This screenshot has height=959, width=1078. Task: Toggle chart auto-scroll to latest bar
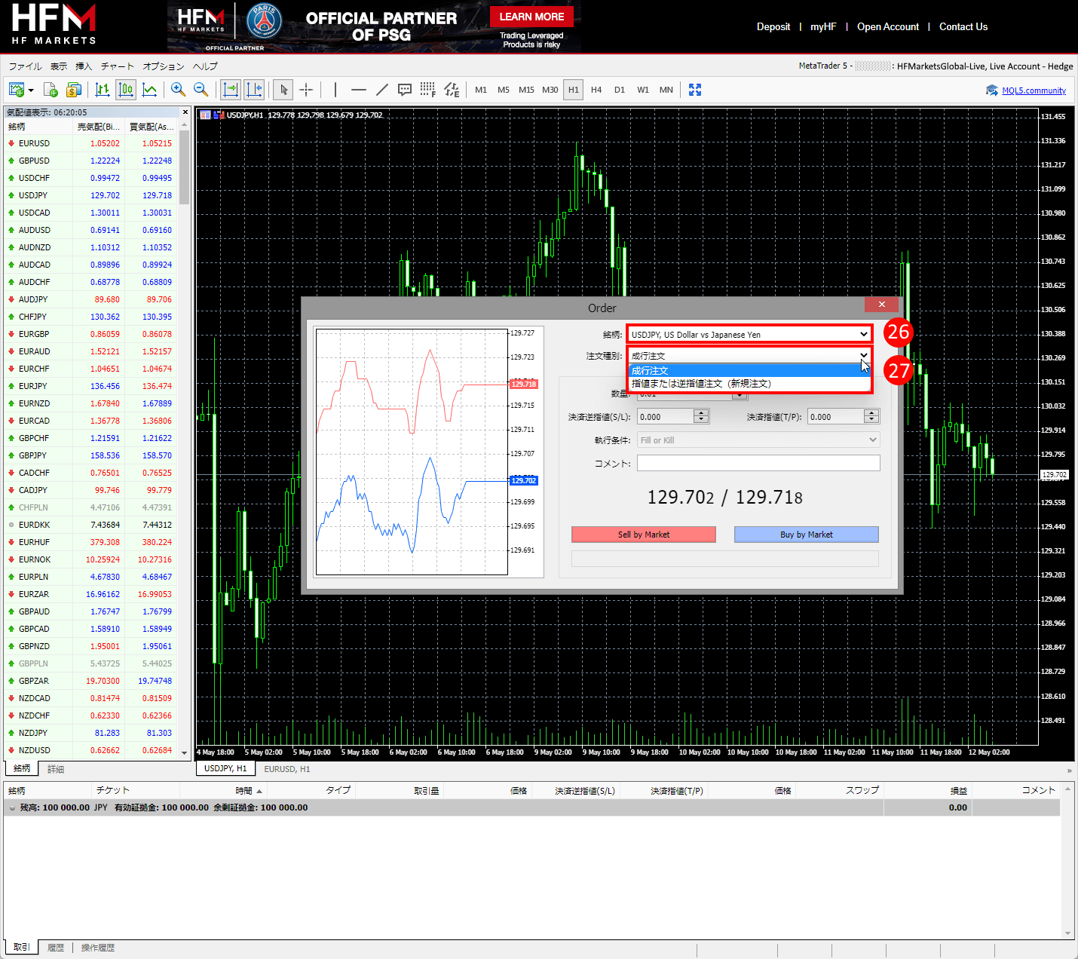231,90
